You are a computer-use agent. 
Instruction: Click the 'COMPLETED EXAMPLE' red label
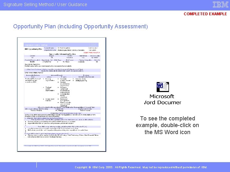205,14
